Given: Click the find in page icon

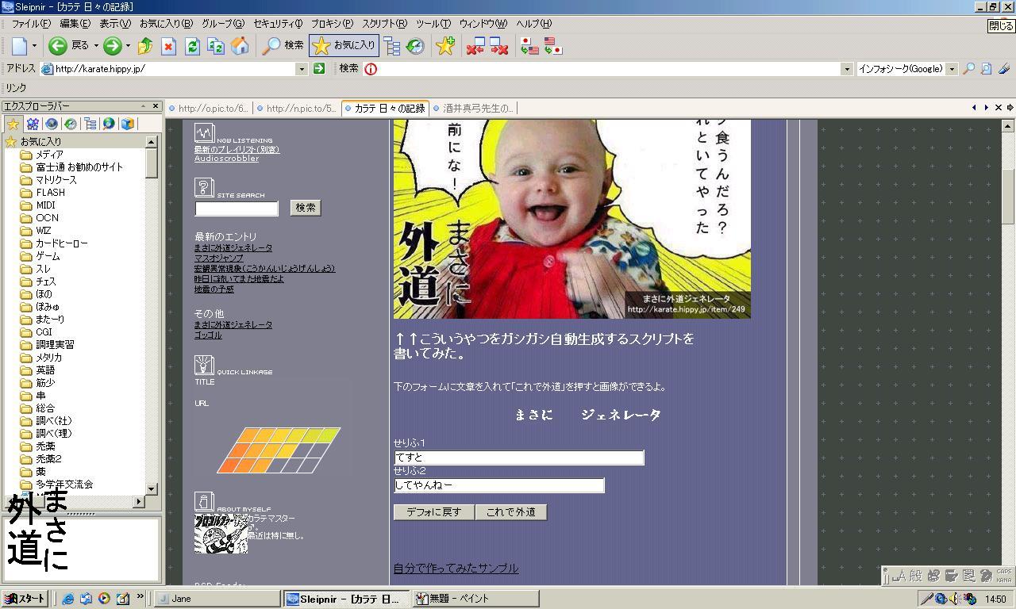Looking at the screenshot, I should (x=986, y=69).
